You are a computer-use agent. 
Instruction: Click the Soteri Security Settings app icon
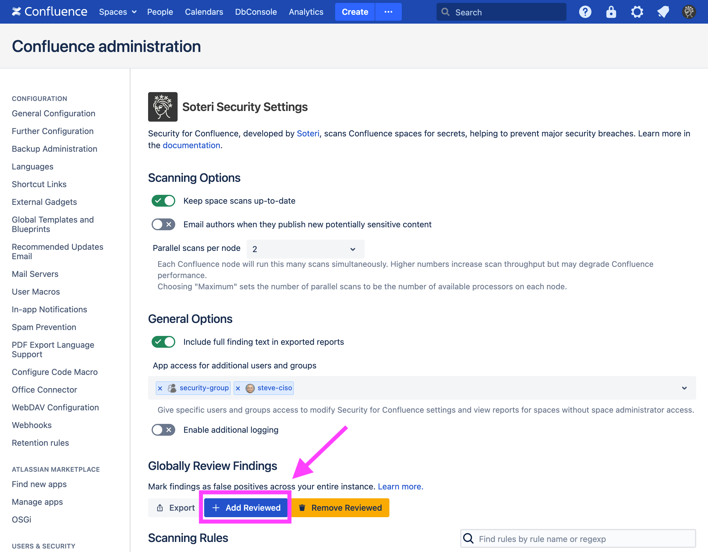click(163, 107)
